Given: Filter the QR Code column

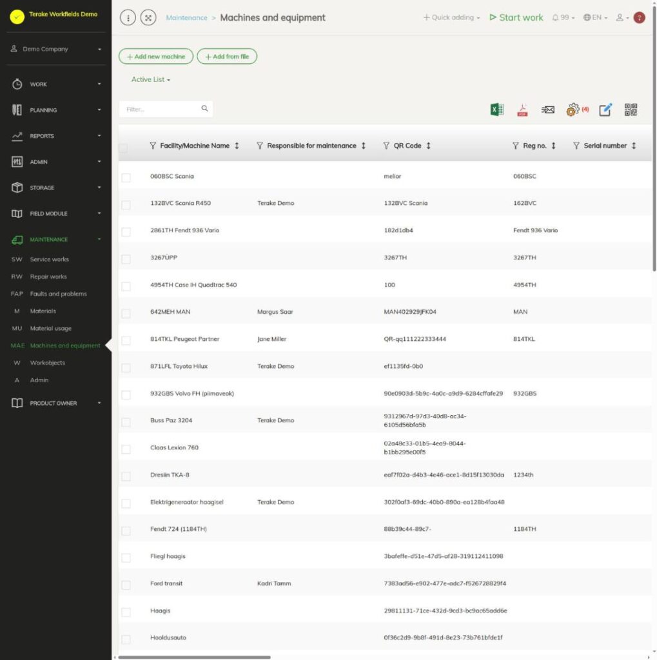Looking at the screenshot, I should point(386,146).
